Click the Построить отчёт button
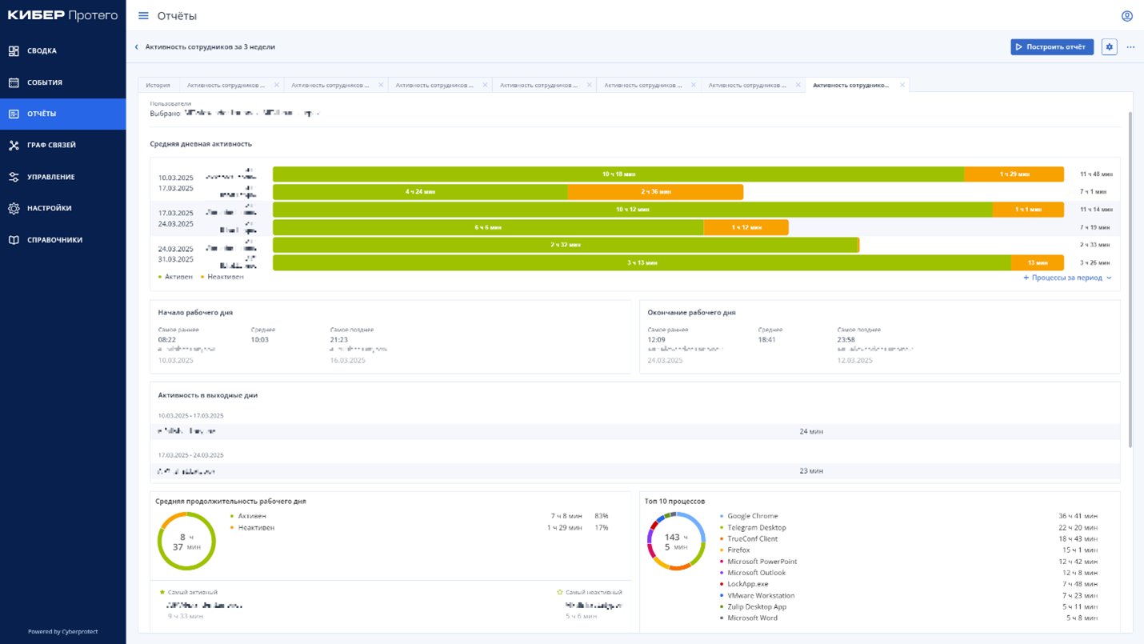 click(1051, 47)
